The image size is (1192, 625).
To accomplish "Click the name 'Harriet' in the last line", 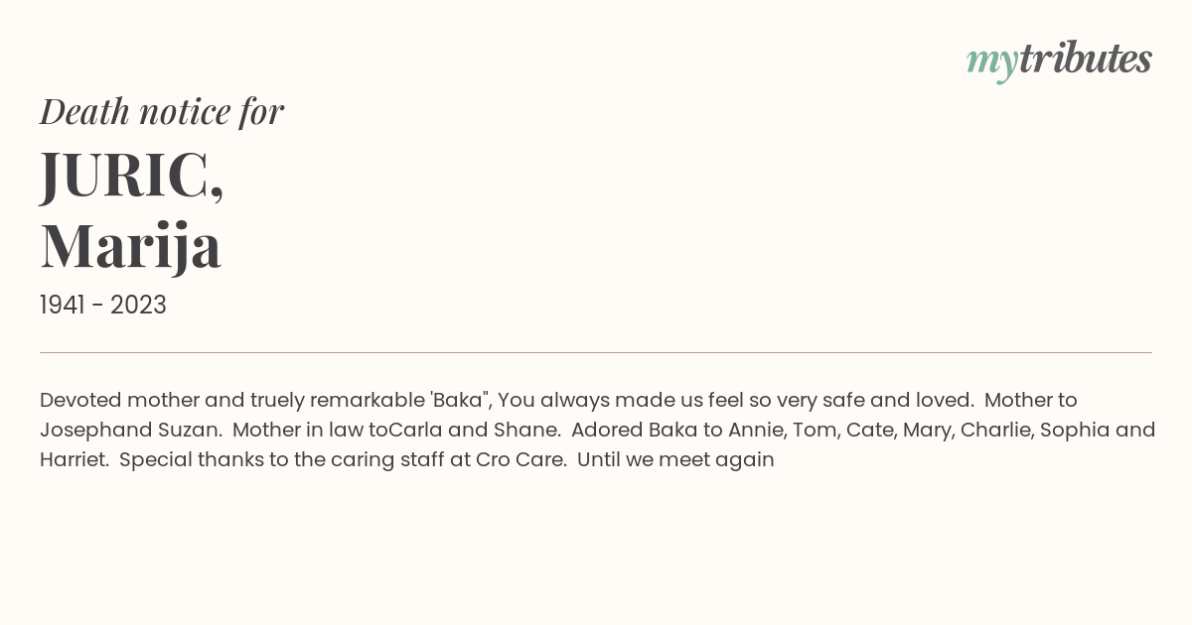I will [74, 459].
